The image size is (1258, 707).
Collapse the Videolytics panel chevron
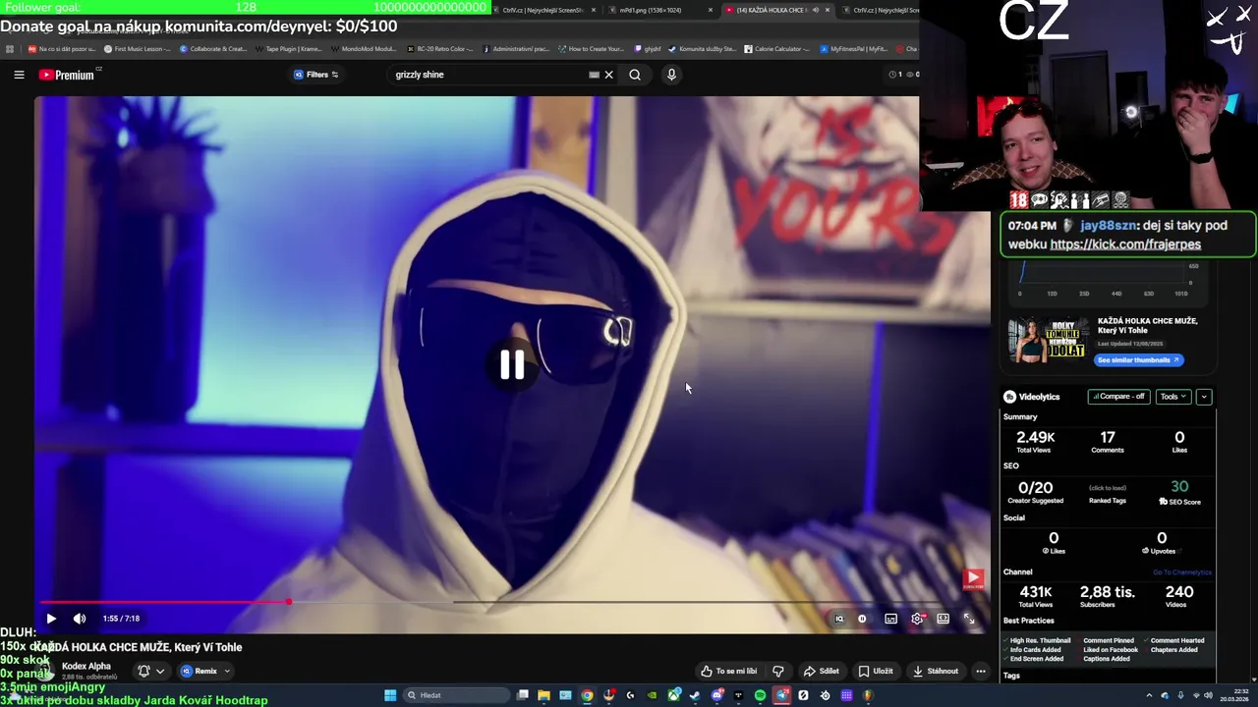(x=1204, y=397)
